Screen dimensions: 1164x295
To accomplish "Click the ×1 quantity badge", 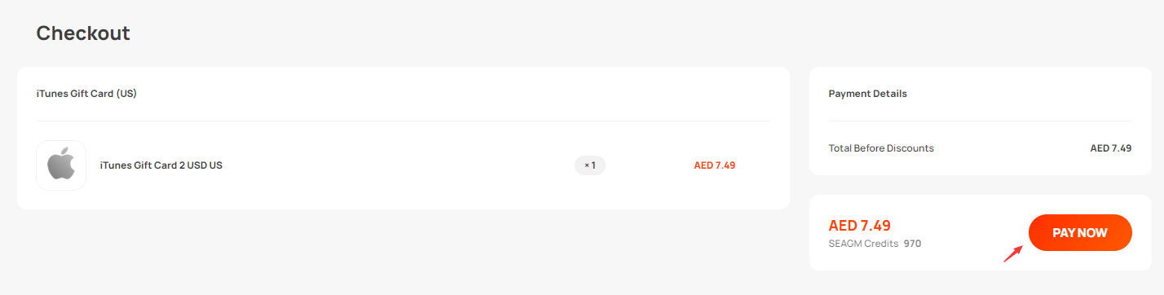I will [x=590, y=165].
